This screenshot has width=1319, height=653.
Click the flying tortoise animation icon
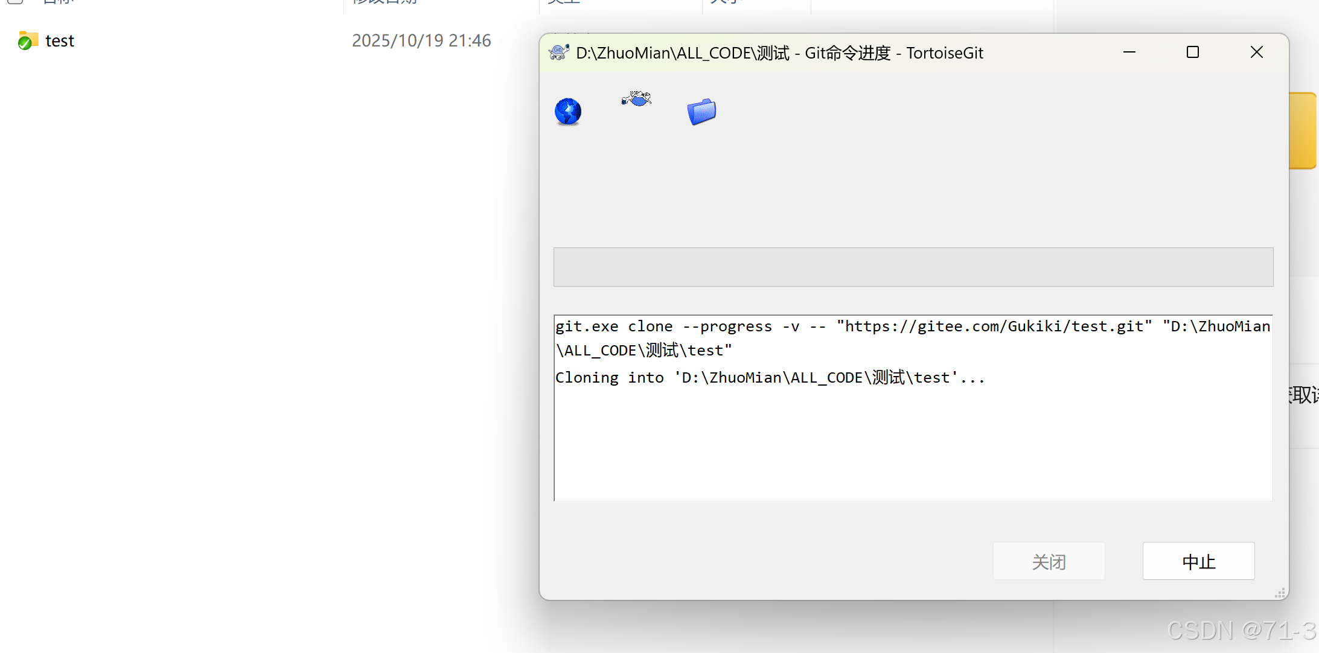coord(636,98)
